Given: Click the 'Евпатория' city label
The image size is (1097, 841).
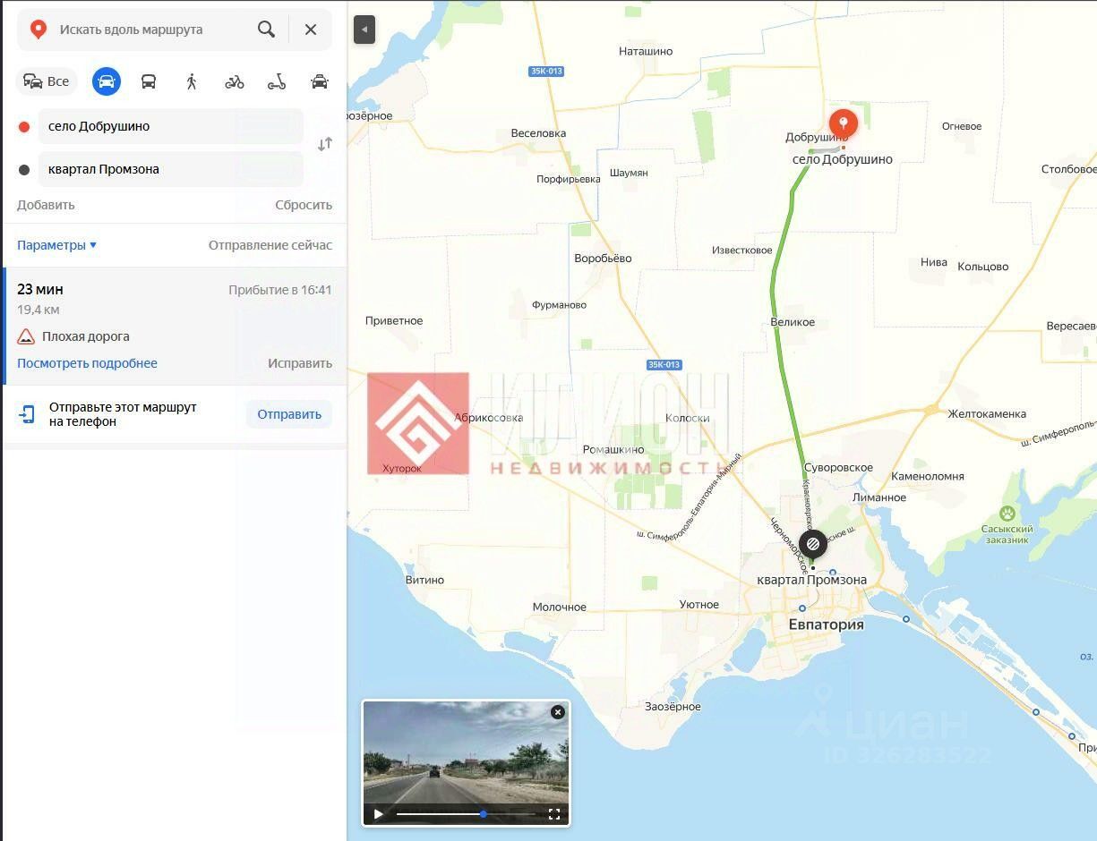Looking at the screenshot, I should (826, 624).
